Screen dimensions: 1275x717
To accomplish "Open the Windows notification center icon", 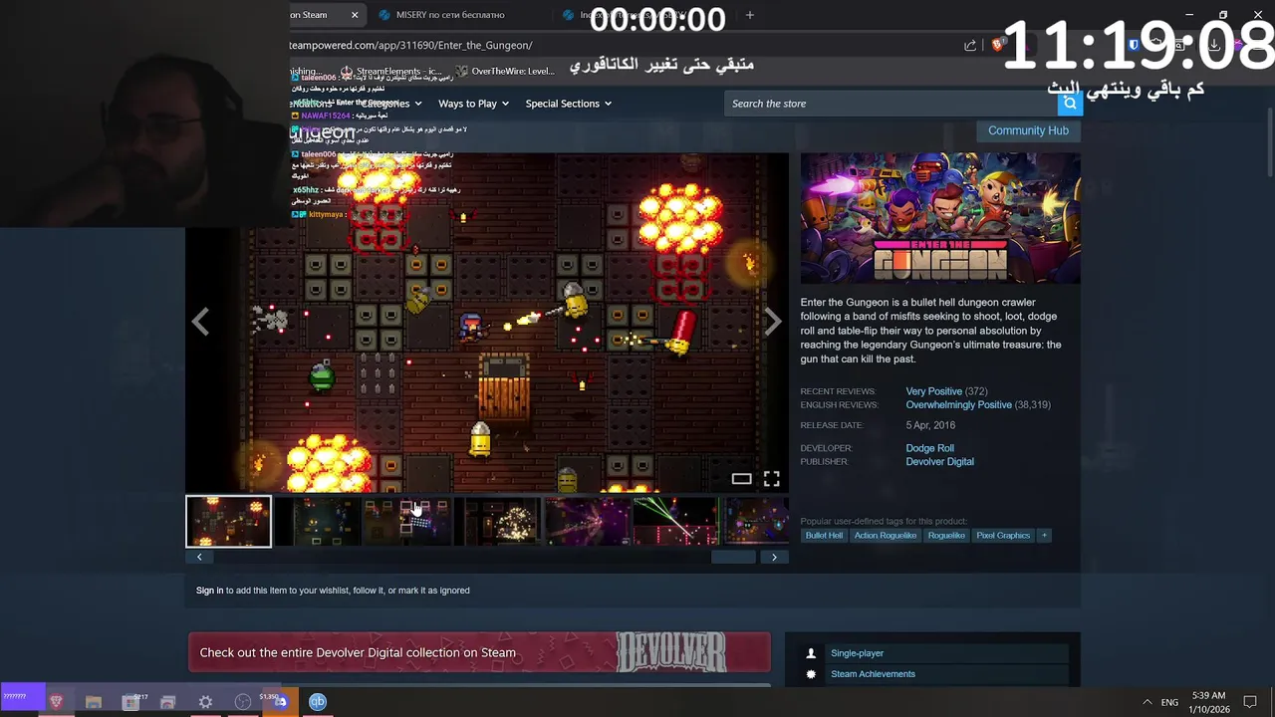I will tap(1250, 702).
